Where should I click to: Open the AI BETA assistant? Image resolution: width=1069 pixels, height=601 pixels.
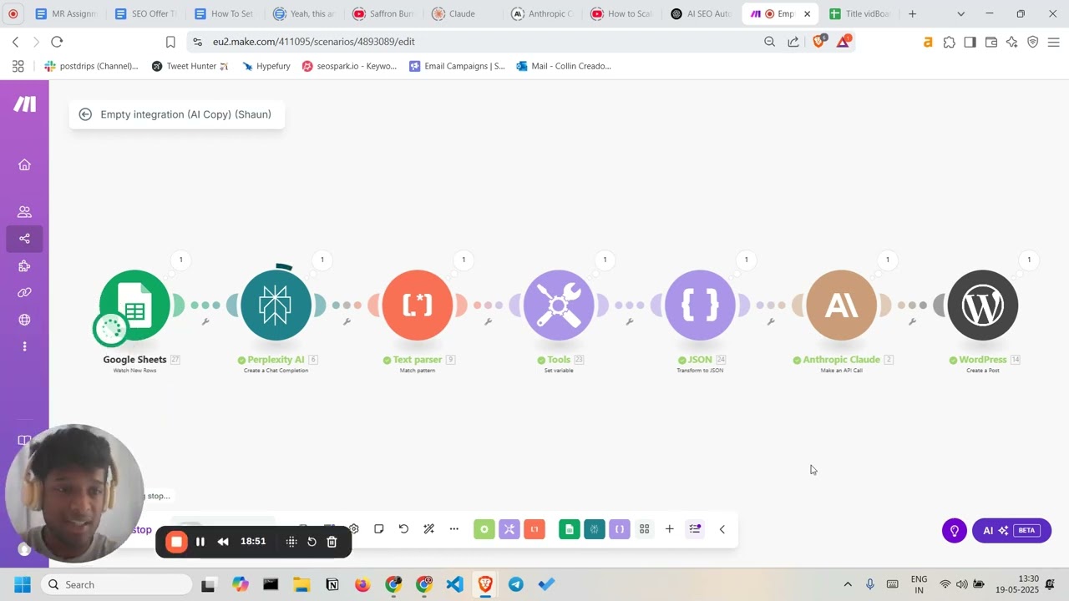(x=1011, y=531)
